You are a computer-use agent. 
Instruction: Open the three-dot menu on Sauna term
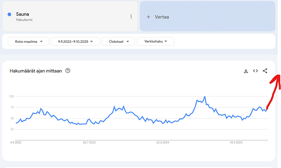(x=131, y=16)
